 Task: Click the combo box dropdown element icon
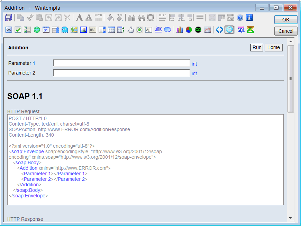pyautogui.click(x=55, y=30)
